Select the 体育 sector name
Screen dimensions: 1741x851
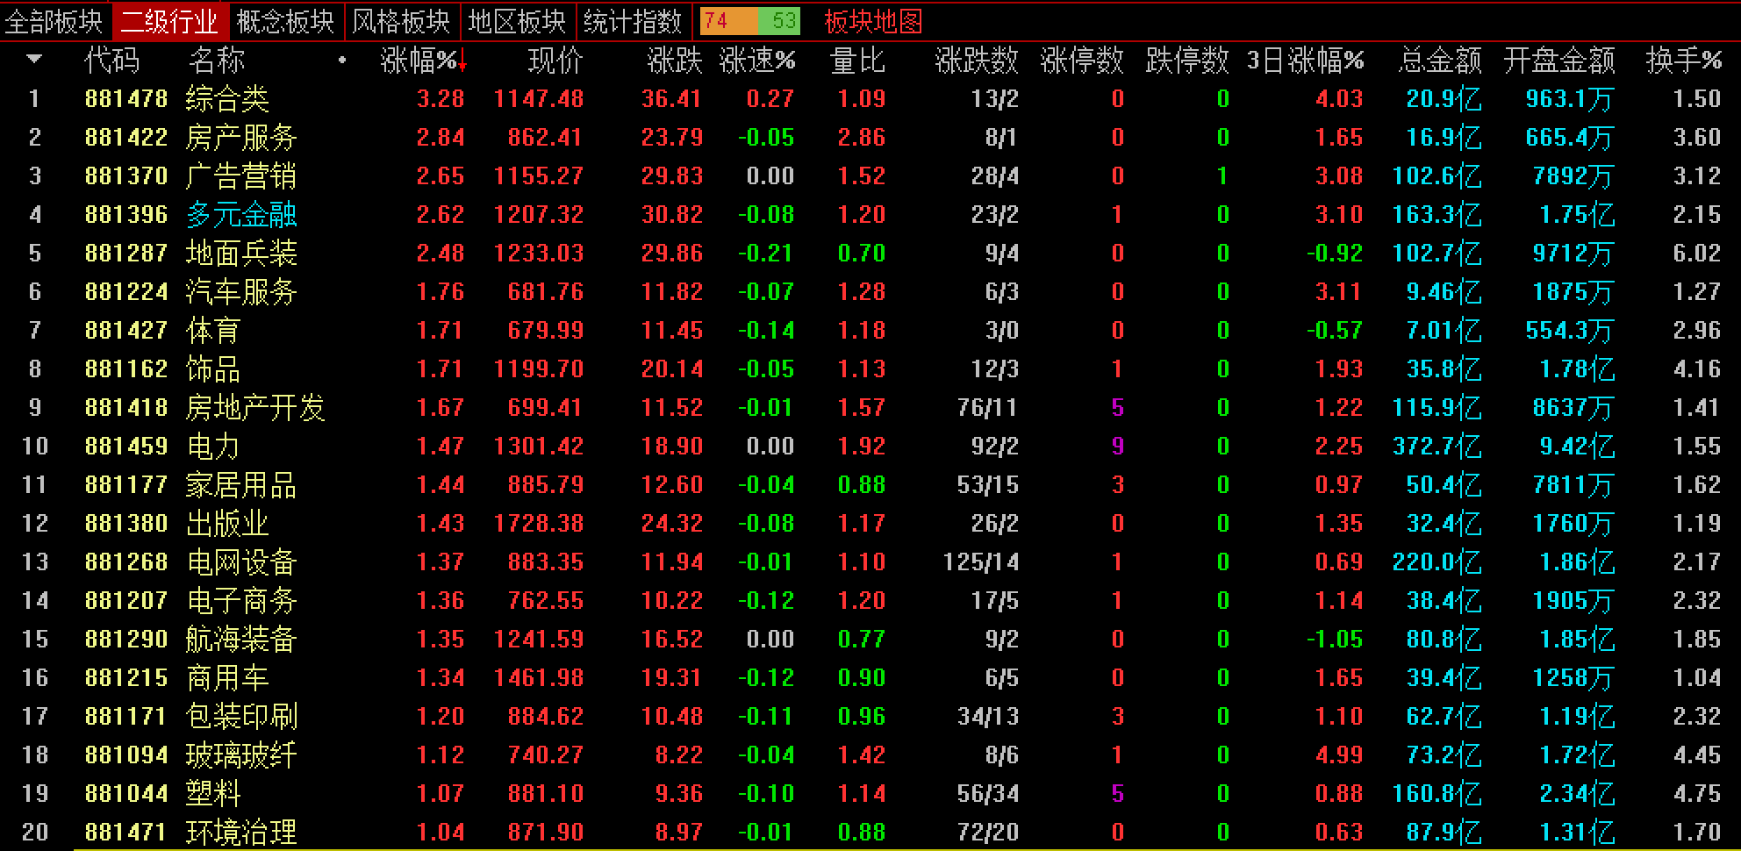pyautogui.click(x=213, y=331)
